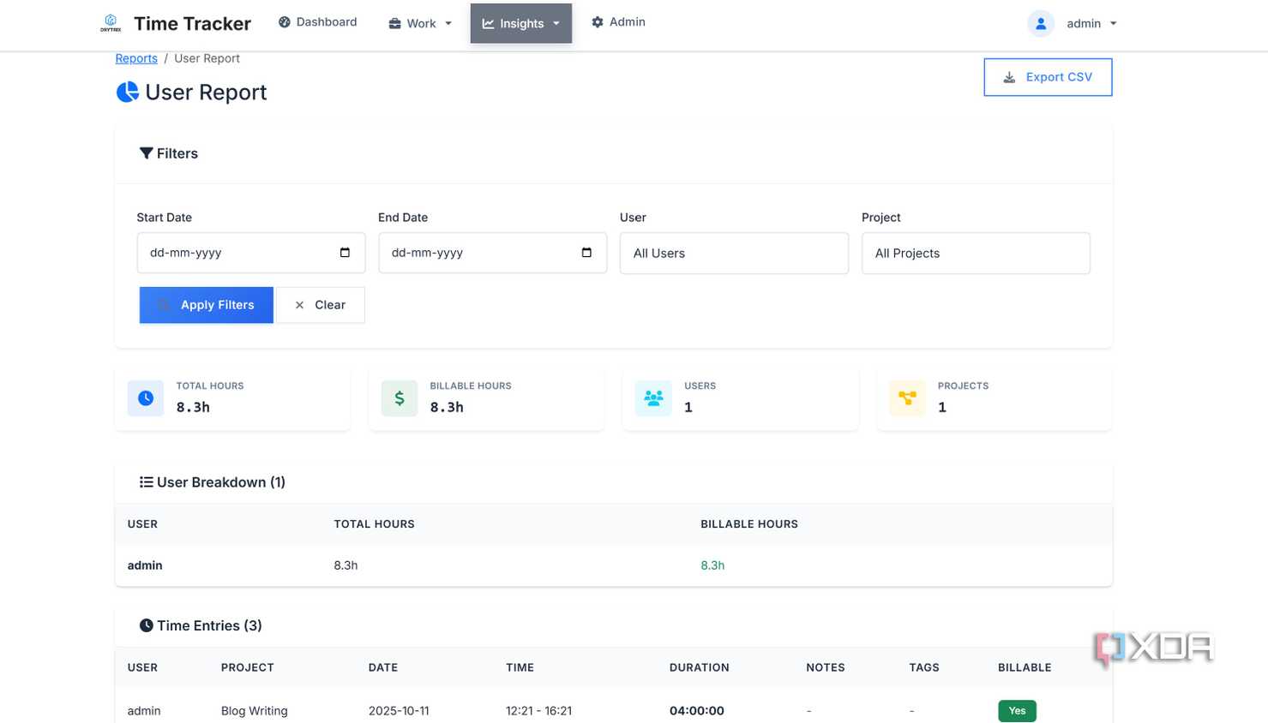Expand the Insights dropdown menu
This screenshot has height=723, width=1268.
pyautogui.click(x=521, y=23)
